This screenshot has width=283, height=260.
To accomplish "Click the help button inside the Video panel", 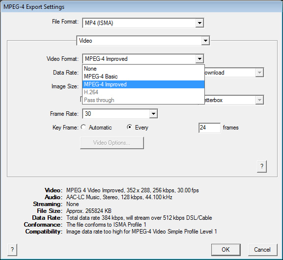I will point(262,166).
